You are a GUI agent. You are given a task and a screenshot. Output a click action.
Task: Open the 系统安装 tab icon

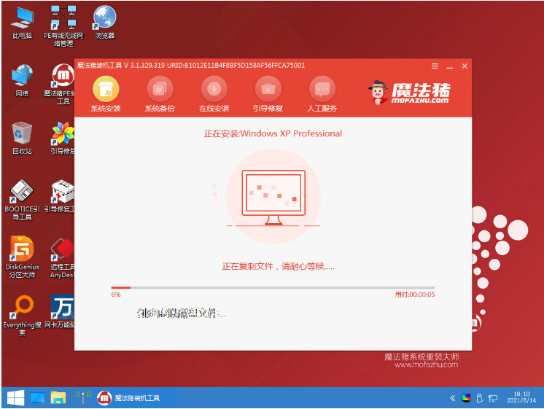(x=106, y=90)
